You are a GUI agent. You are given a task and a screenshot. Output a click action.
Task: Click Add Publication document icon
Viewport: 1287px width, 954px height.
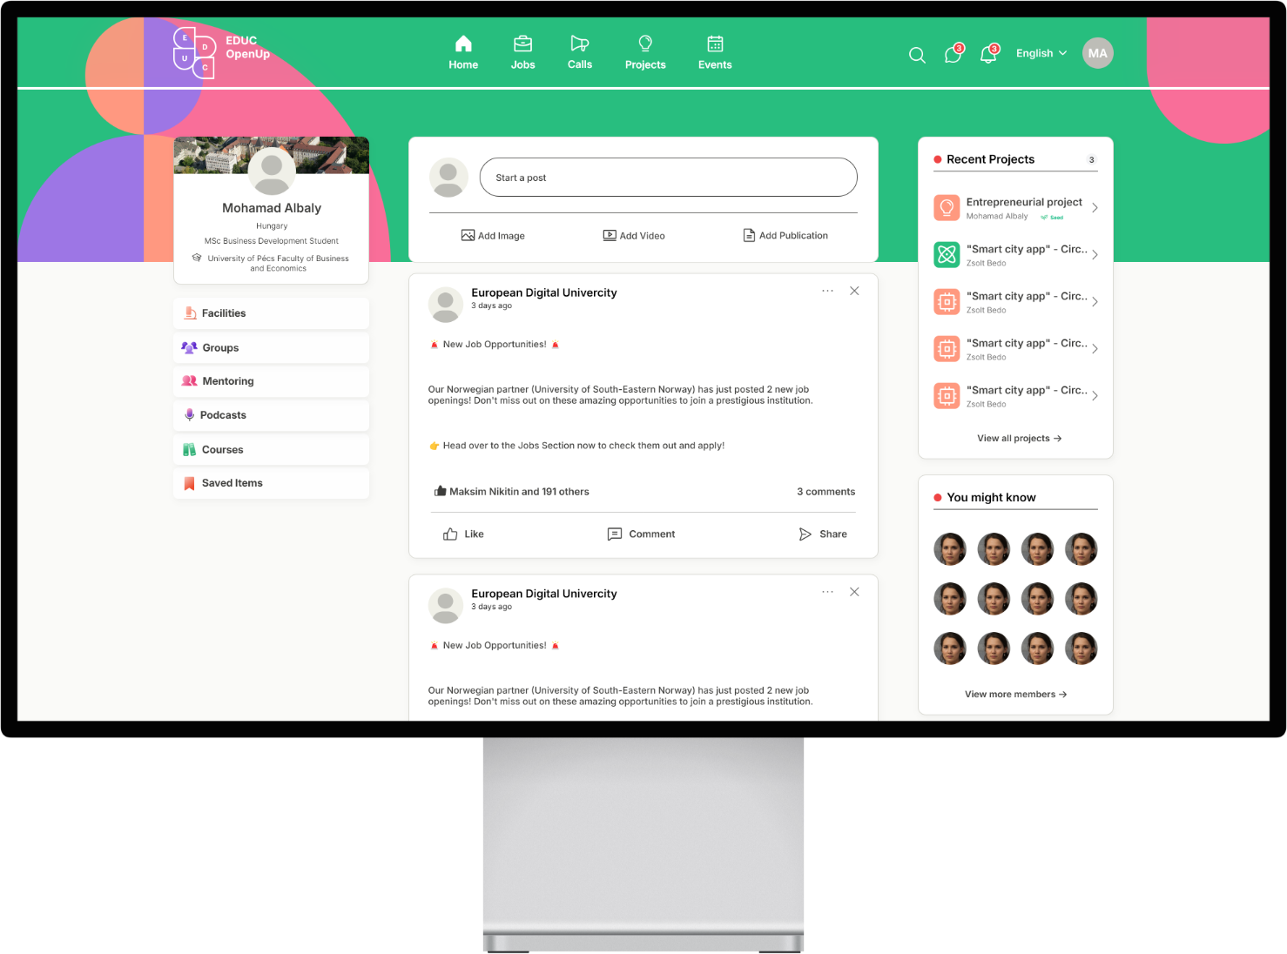pos(749,235)
